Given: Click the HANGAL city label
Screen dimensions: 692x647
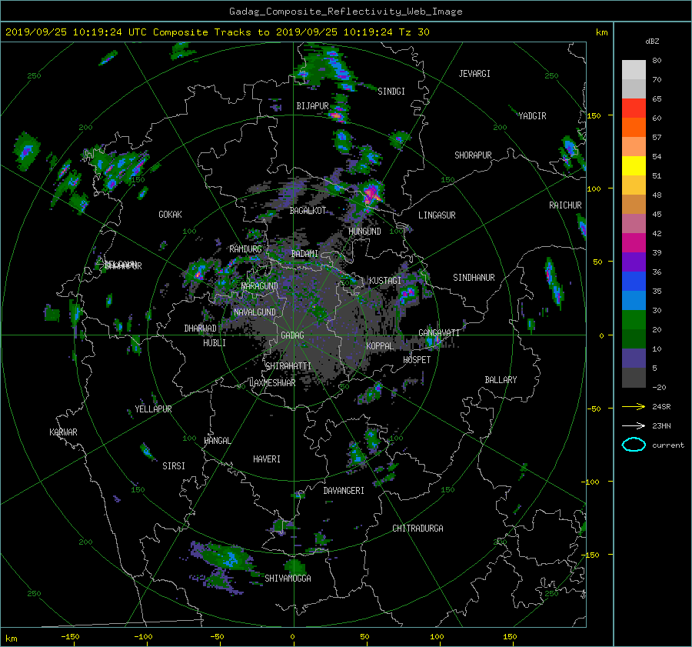Looking at the screenshot, I should pos(217,441).
